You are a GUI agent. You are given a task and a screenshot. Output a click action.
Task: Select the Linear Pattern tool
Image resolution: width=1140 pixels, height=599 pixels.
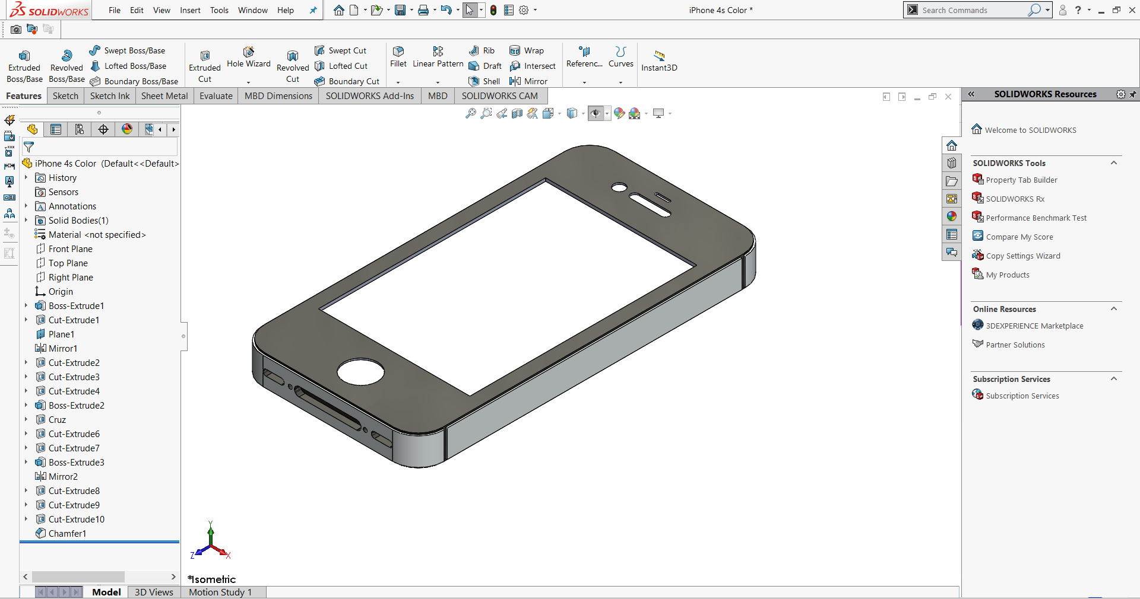tap(438, 57)
